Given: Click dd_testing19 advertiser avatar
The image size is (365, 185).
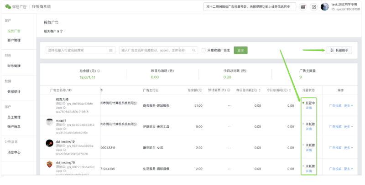Looking at the screenshot, I should tap(49, 143).
